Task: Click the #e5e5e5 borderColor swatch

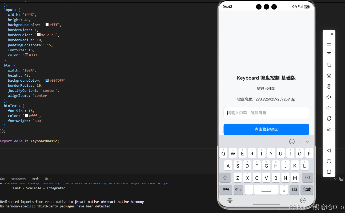Action: coord(39,35)
